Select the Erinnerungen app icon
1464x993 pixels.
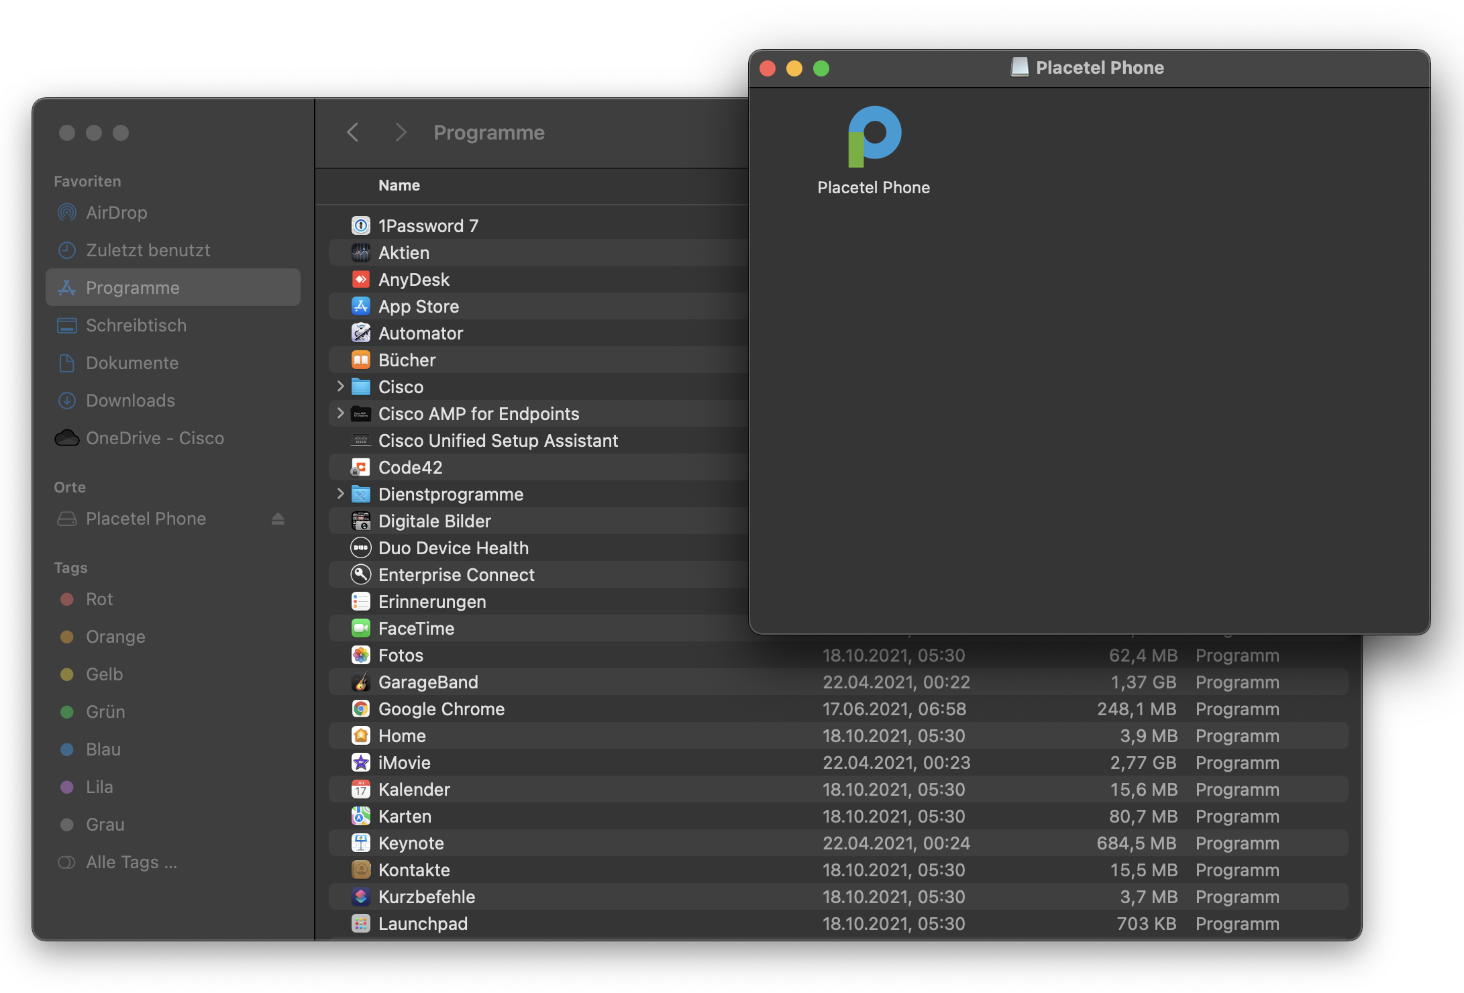[x=361, y=601]
